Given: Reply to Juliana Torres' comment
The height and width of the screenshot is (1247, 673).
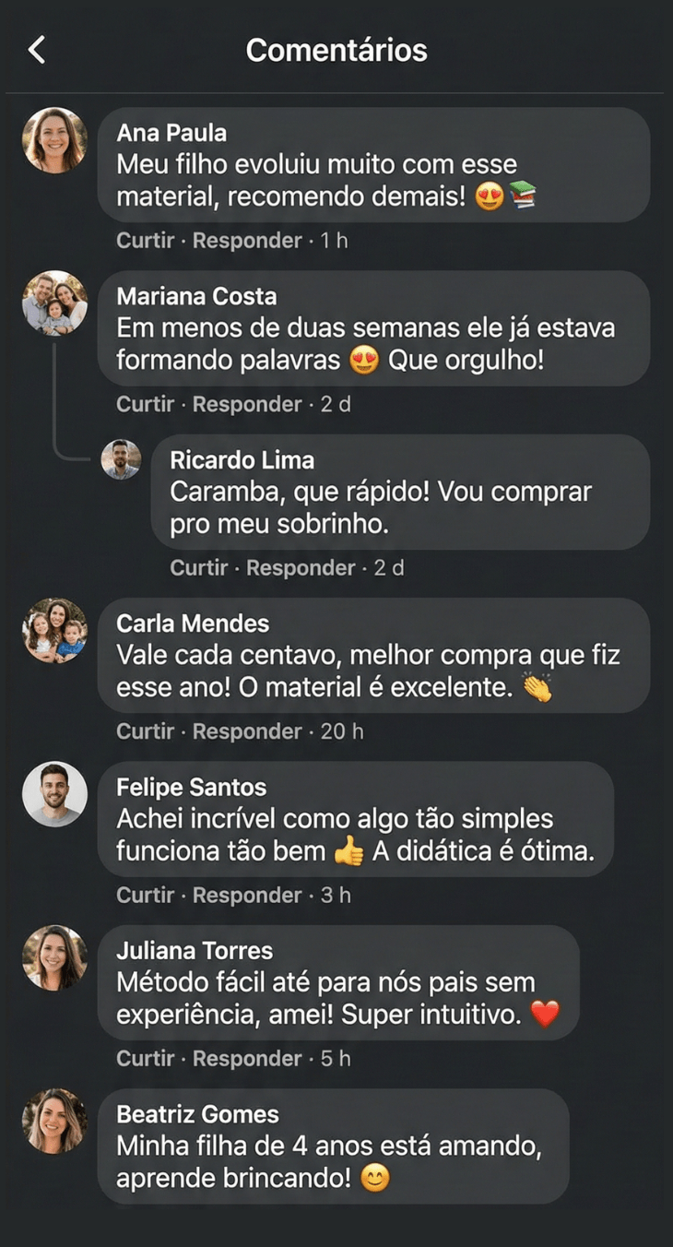Looking at the screenshot, I should pyautogui.click(x=247, y=1058).
